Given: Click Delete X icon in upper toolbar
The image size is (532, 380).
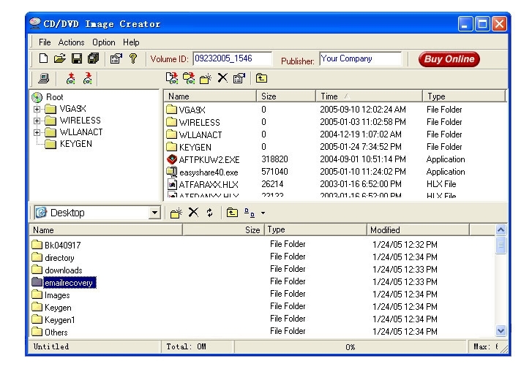Looking at the screenshot, I should pyautogui.click(x=222, y=78).
